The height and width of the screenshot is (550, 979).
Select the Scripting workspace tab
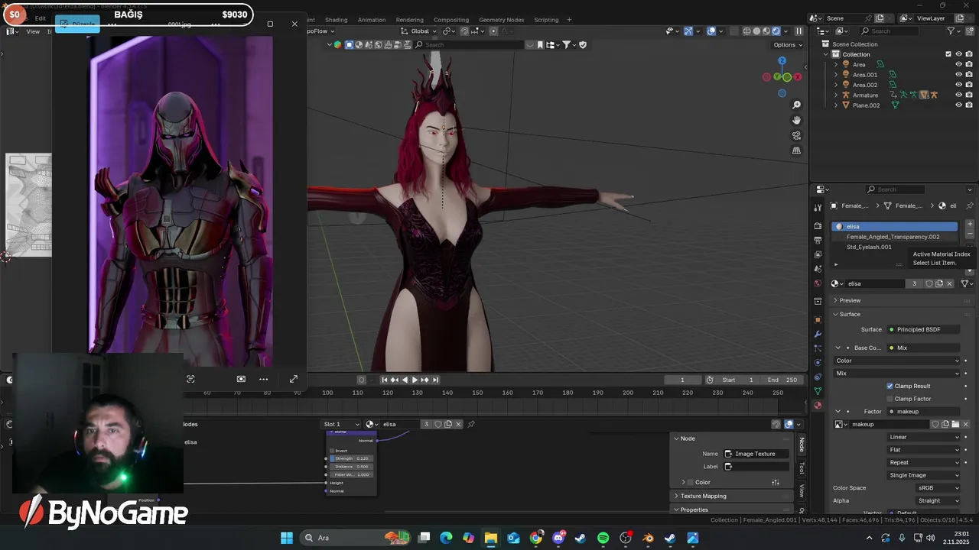point(546,20)
